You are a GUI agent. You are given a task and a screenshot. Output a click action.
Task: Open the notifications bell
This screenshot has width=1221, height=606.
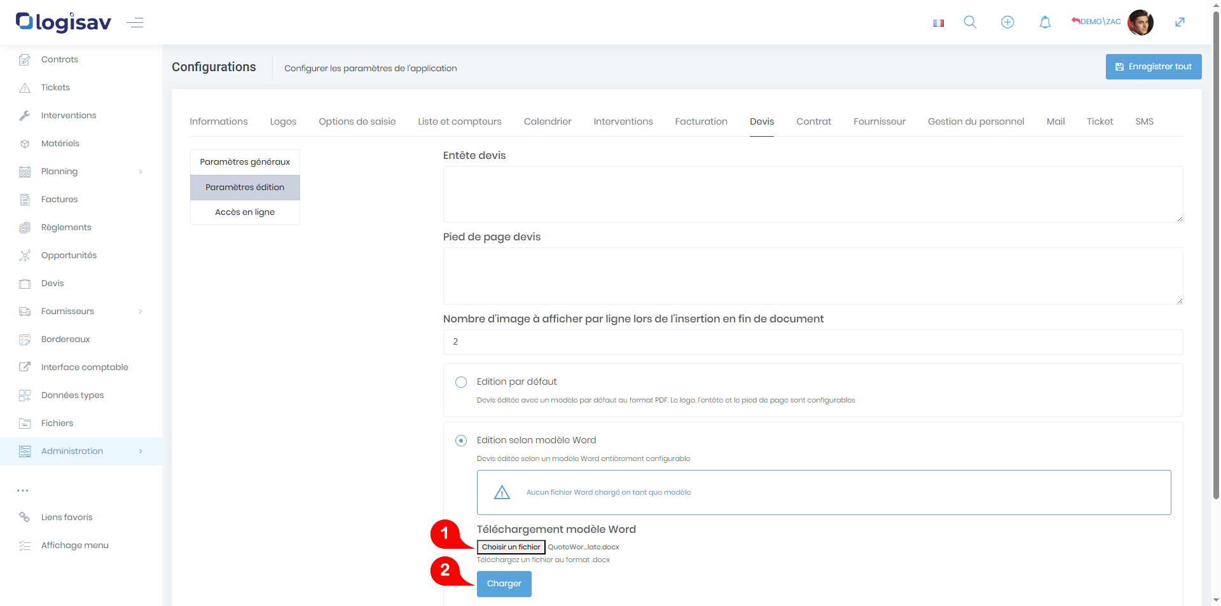[1045, 22]
